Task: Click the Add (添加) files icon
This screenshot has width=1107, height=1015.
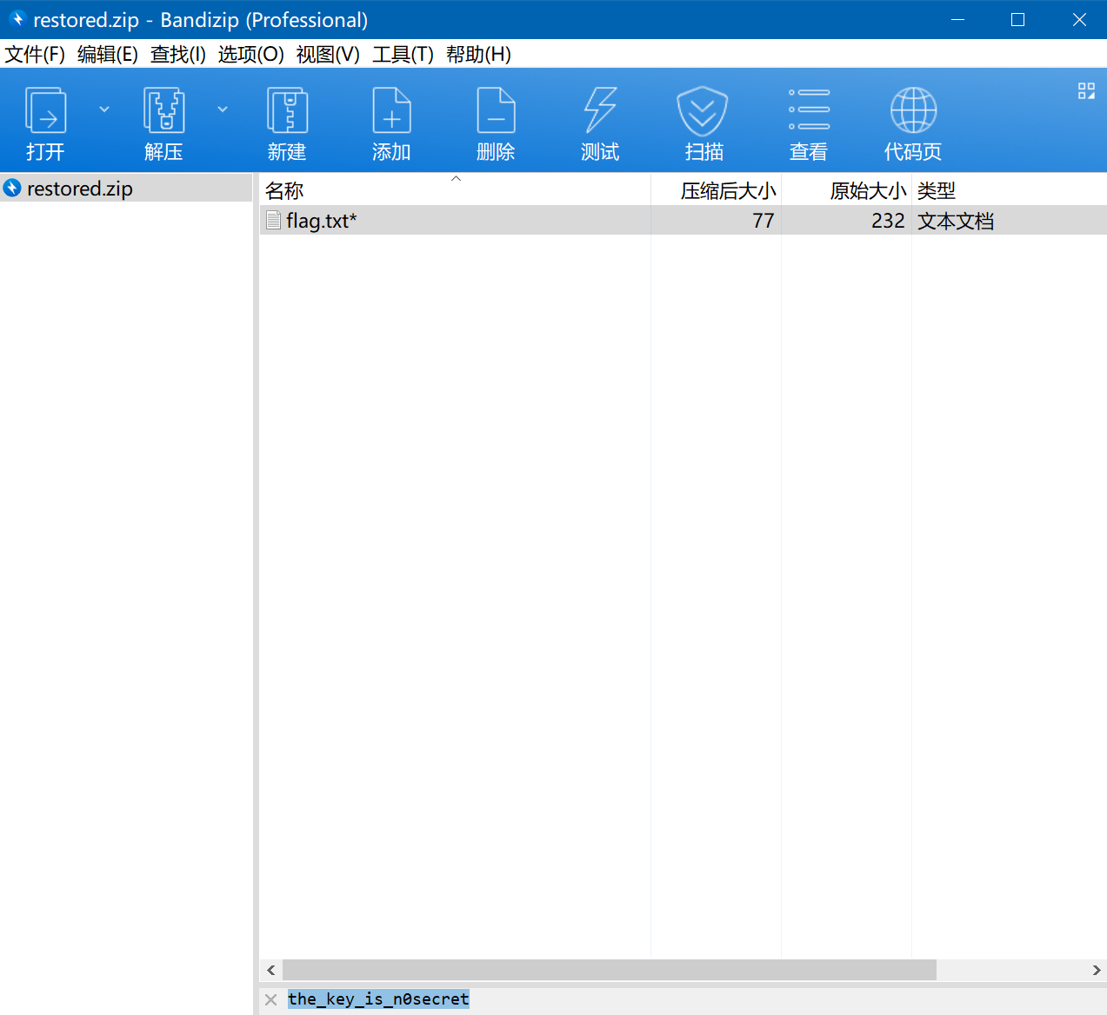Action: pyautogui.click(x=391, y=111)
